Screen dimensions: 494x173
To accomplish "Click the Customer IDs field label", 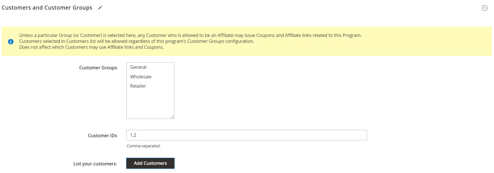I will 102,136.
